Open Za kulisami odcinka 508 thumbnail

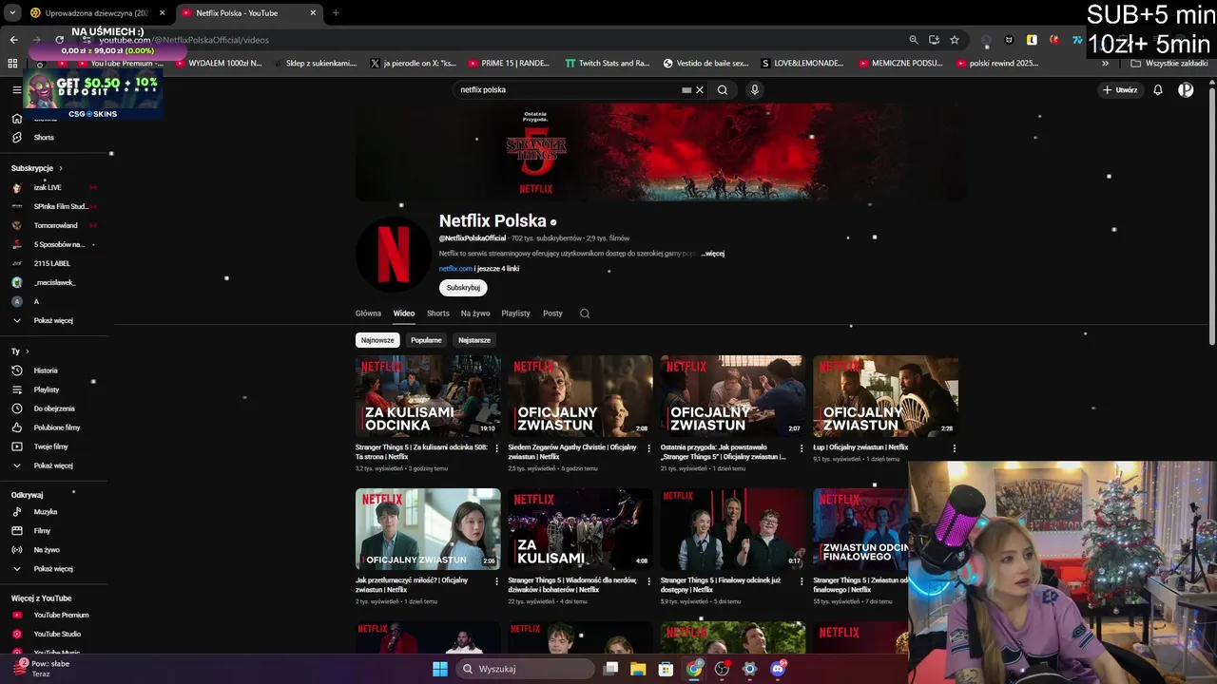pos(428,396)
